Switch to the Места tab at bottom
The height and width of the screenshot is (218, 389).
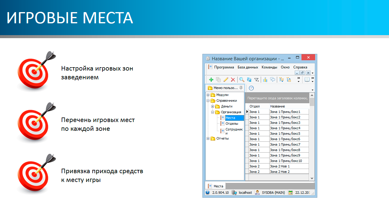[215, 186]
